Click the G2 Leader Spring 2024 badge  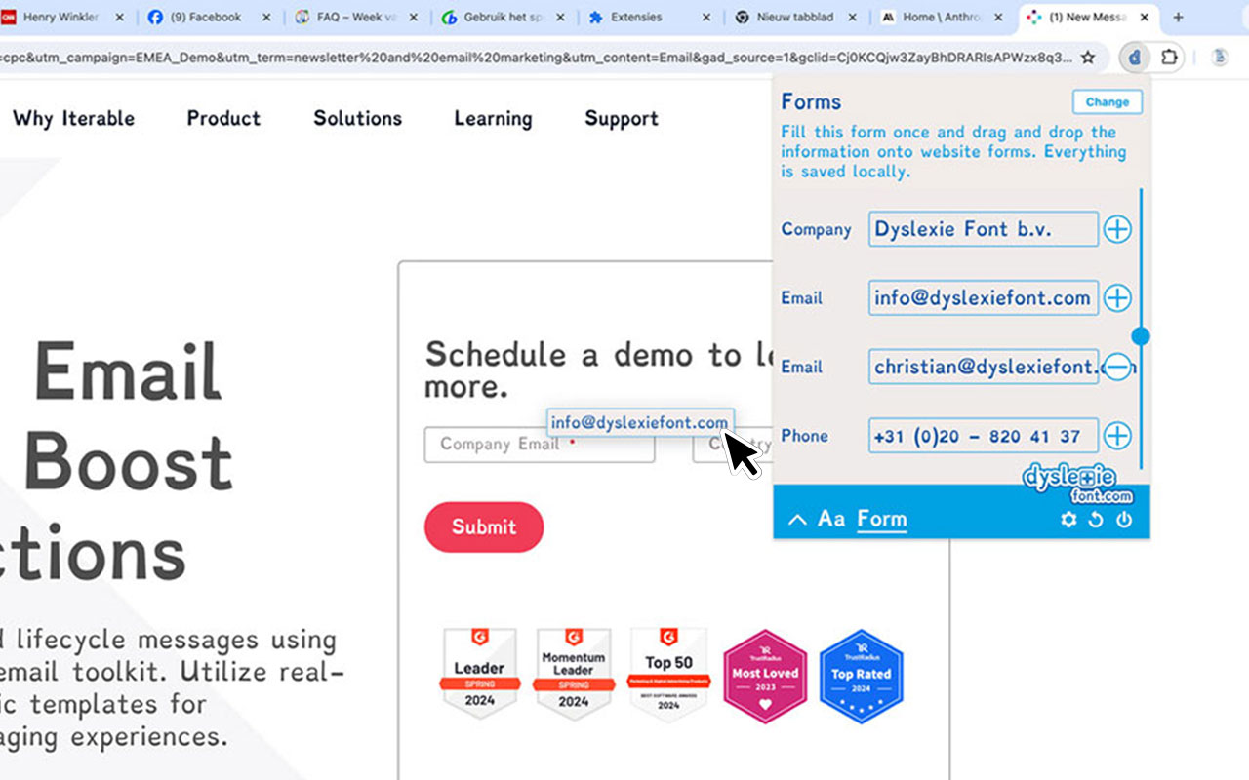click(x=479, y=674)
